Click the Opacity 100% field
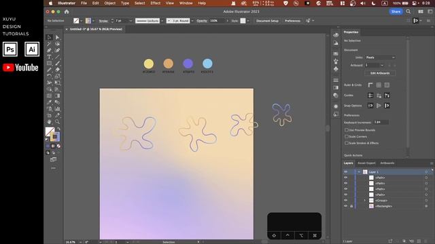The width and height of the screenshot is (435, 244). [x=217, y=21]
